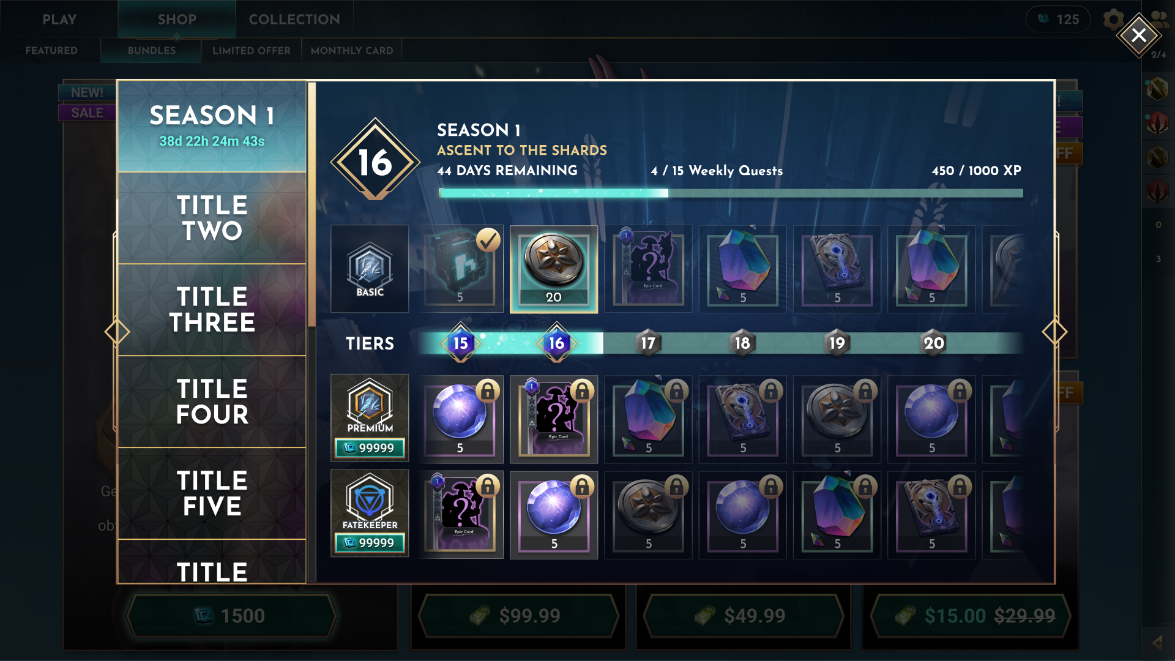
Task: Select the Fatekeeper pass icon
Action: [370, 500]
